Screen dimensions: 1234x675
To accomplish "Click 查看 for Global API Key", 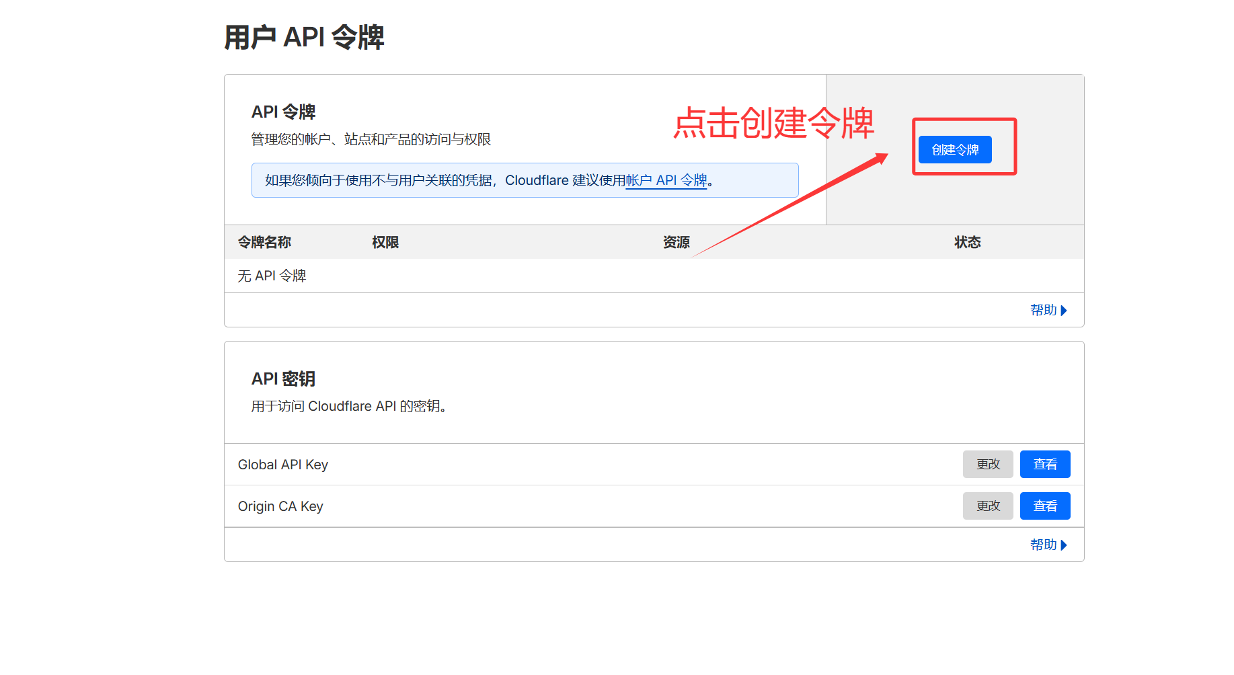I will [x=1044, y=465].
